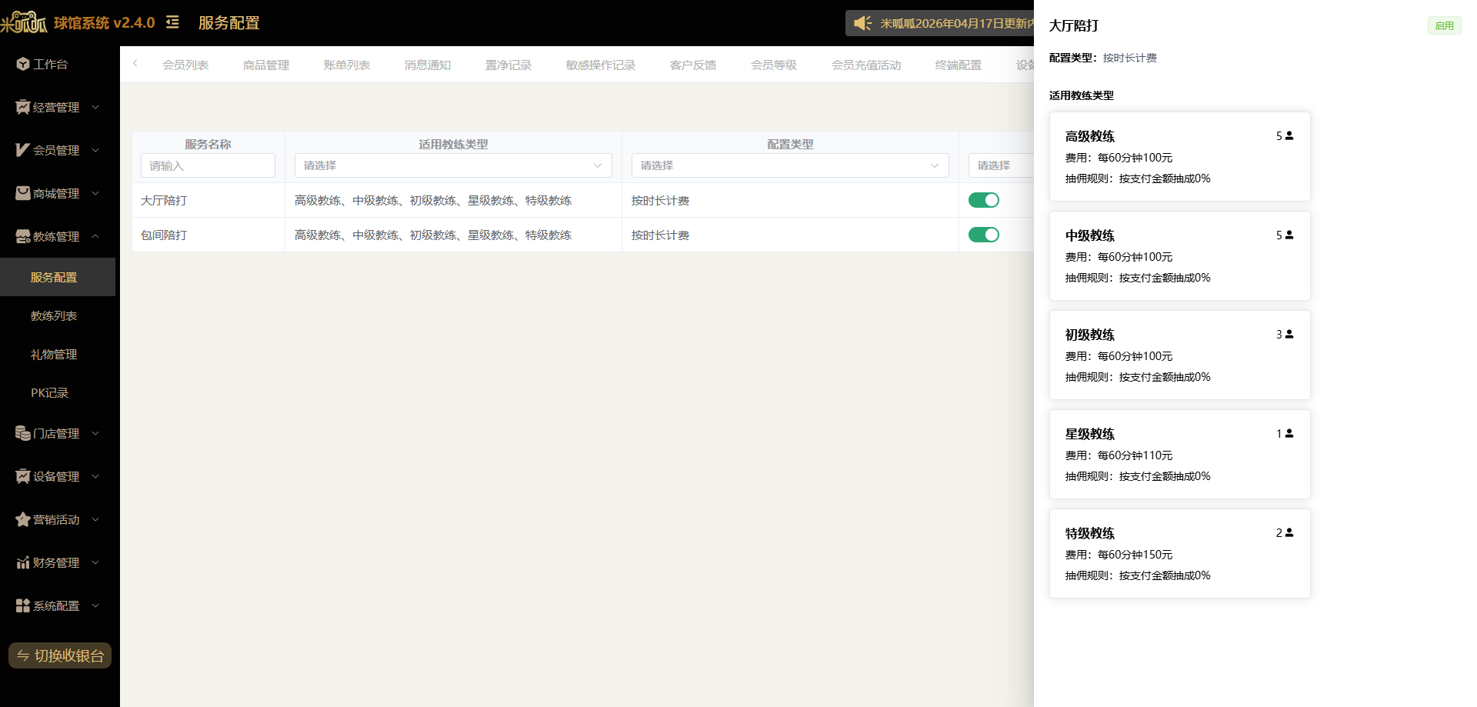The image size is (1477, 707).
Task: Click the announcement banner text
Action: [x=957, y=23]
